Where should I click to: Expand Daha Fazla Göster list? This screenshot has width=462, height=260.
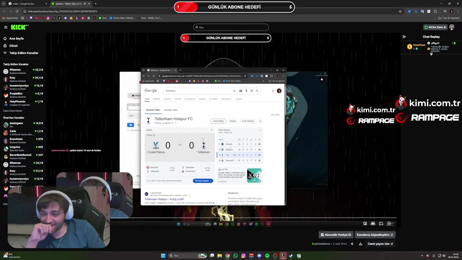click(13, 110)
